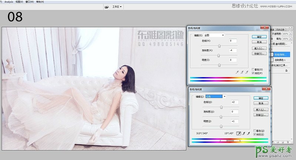
Task: Open the 工作区 workspace dropdown
Action: point(117,7)
